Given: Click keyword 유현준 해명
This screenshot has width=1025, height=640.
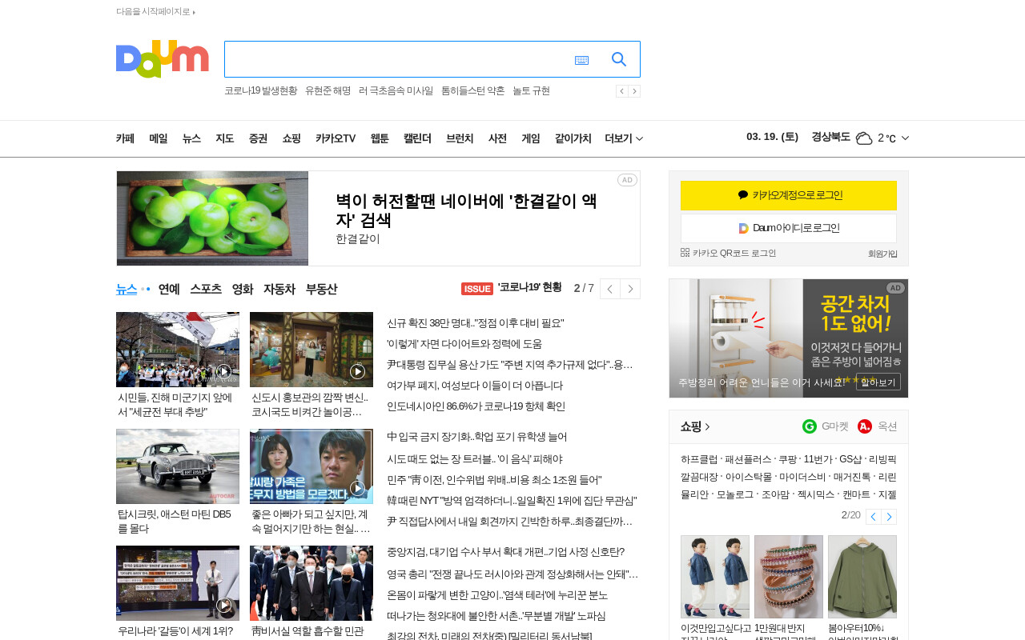Looking at the screenshot, I should [x=328, y=91].
